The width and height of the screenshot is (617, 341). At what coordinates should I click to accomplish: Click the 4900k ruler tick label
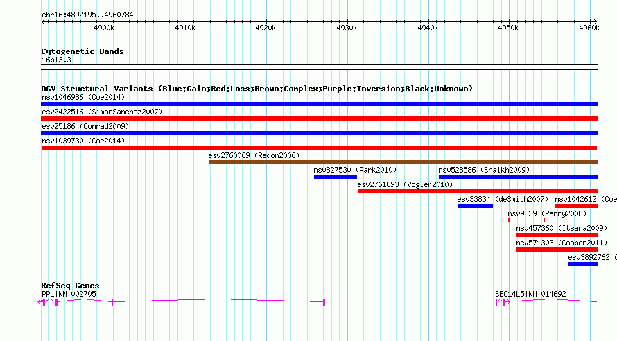tap(104, 28)
